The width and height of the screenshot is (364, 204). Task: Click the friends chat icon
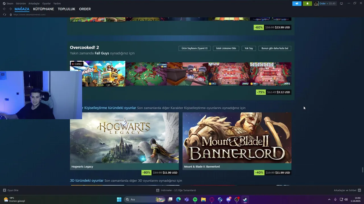coord(359,190)
